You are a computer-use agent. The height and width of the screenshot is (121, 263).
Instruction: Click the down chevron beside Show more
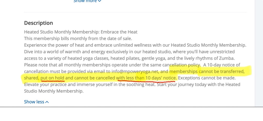[x=100, y=1]
